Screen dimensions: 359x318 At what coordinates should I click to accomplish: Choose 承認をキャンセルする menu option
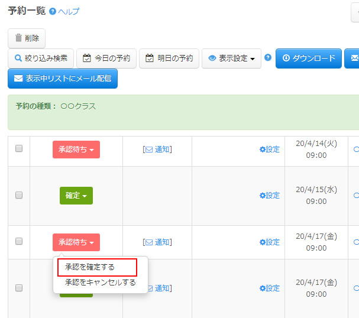tap(101, 283)
